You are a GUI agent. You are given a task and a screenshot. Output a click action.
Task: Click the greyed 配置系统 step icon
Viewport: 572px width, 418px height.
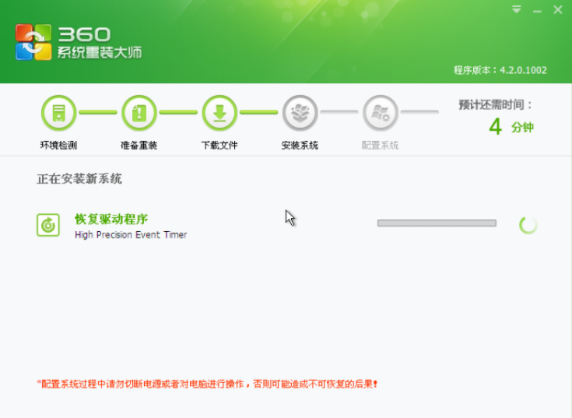pyautogui.click(x=380, y=114)
